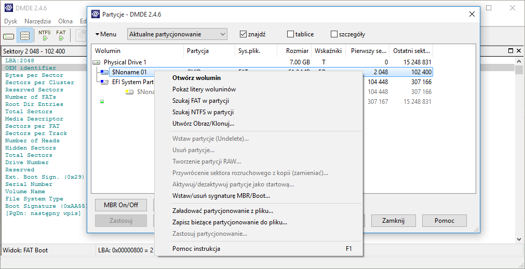Click the Pomoc button in the dialog

[x=445, y=220]
